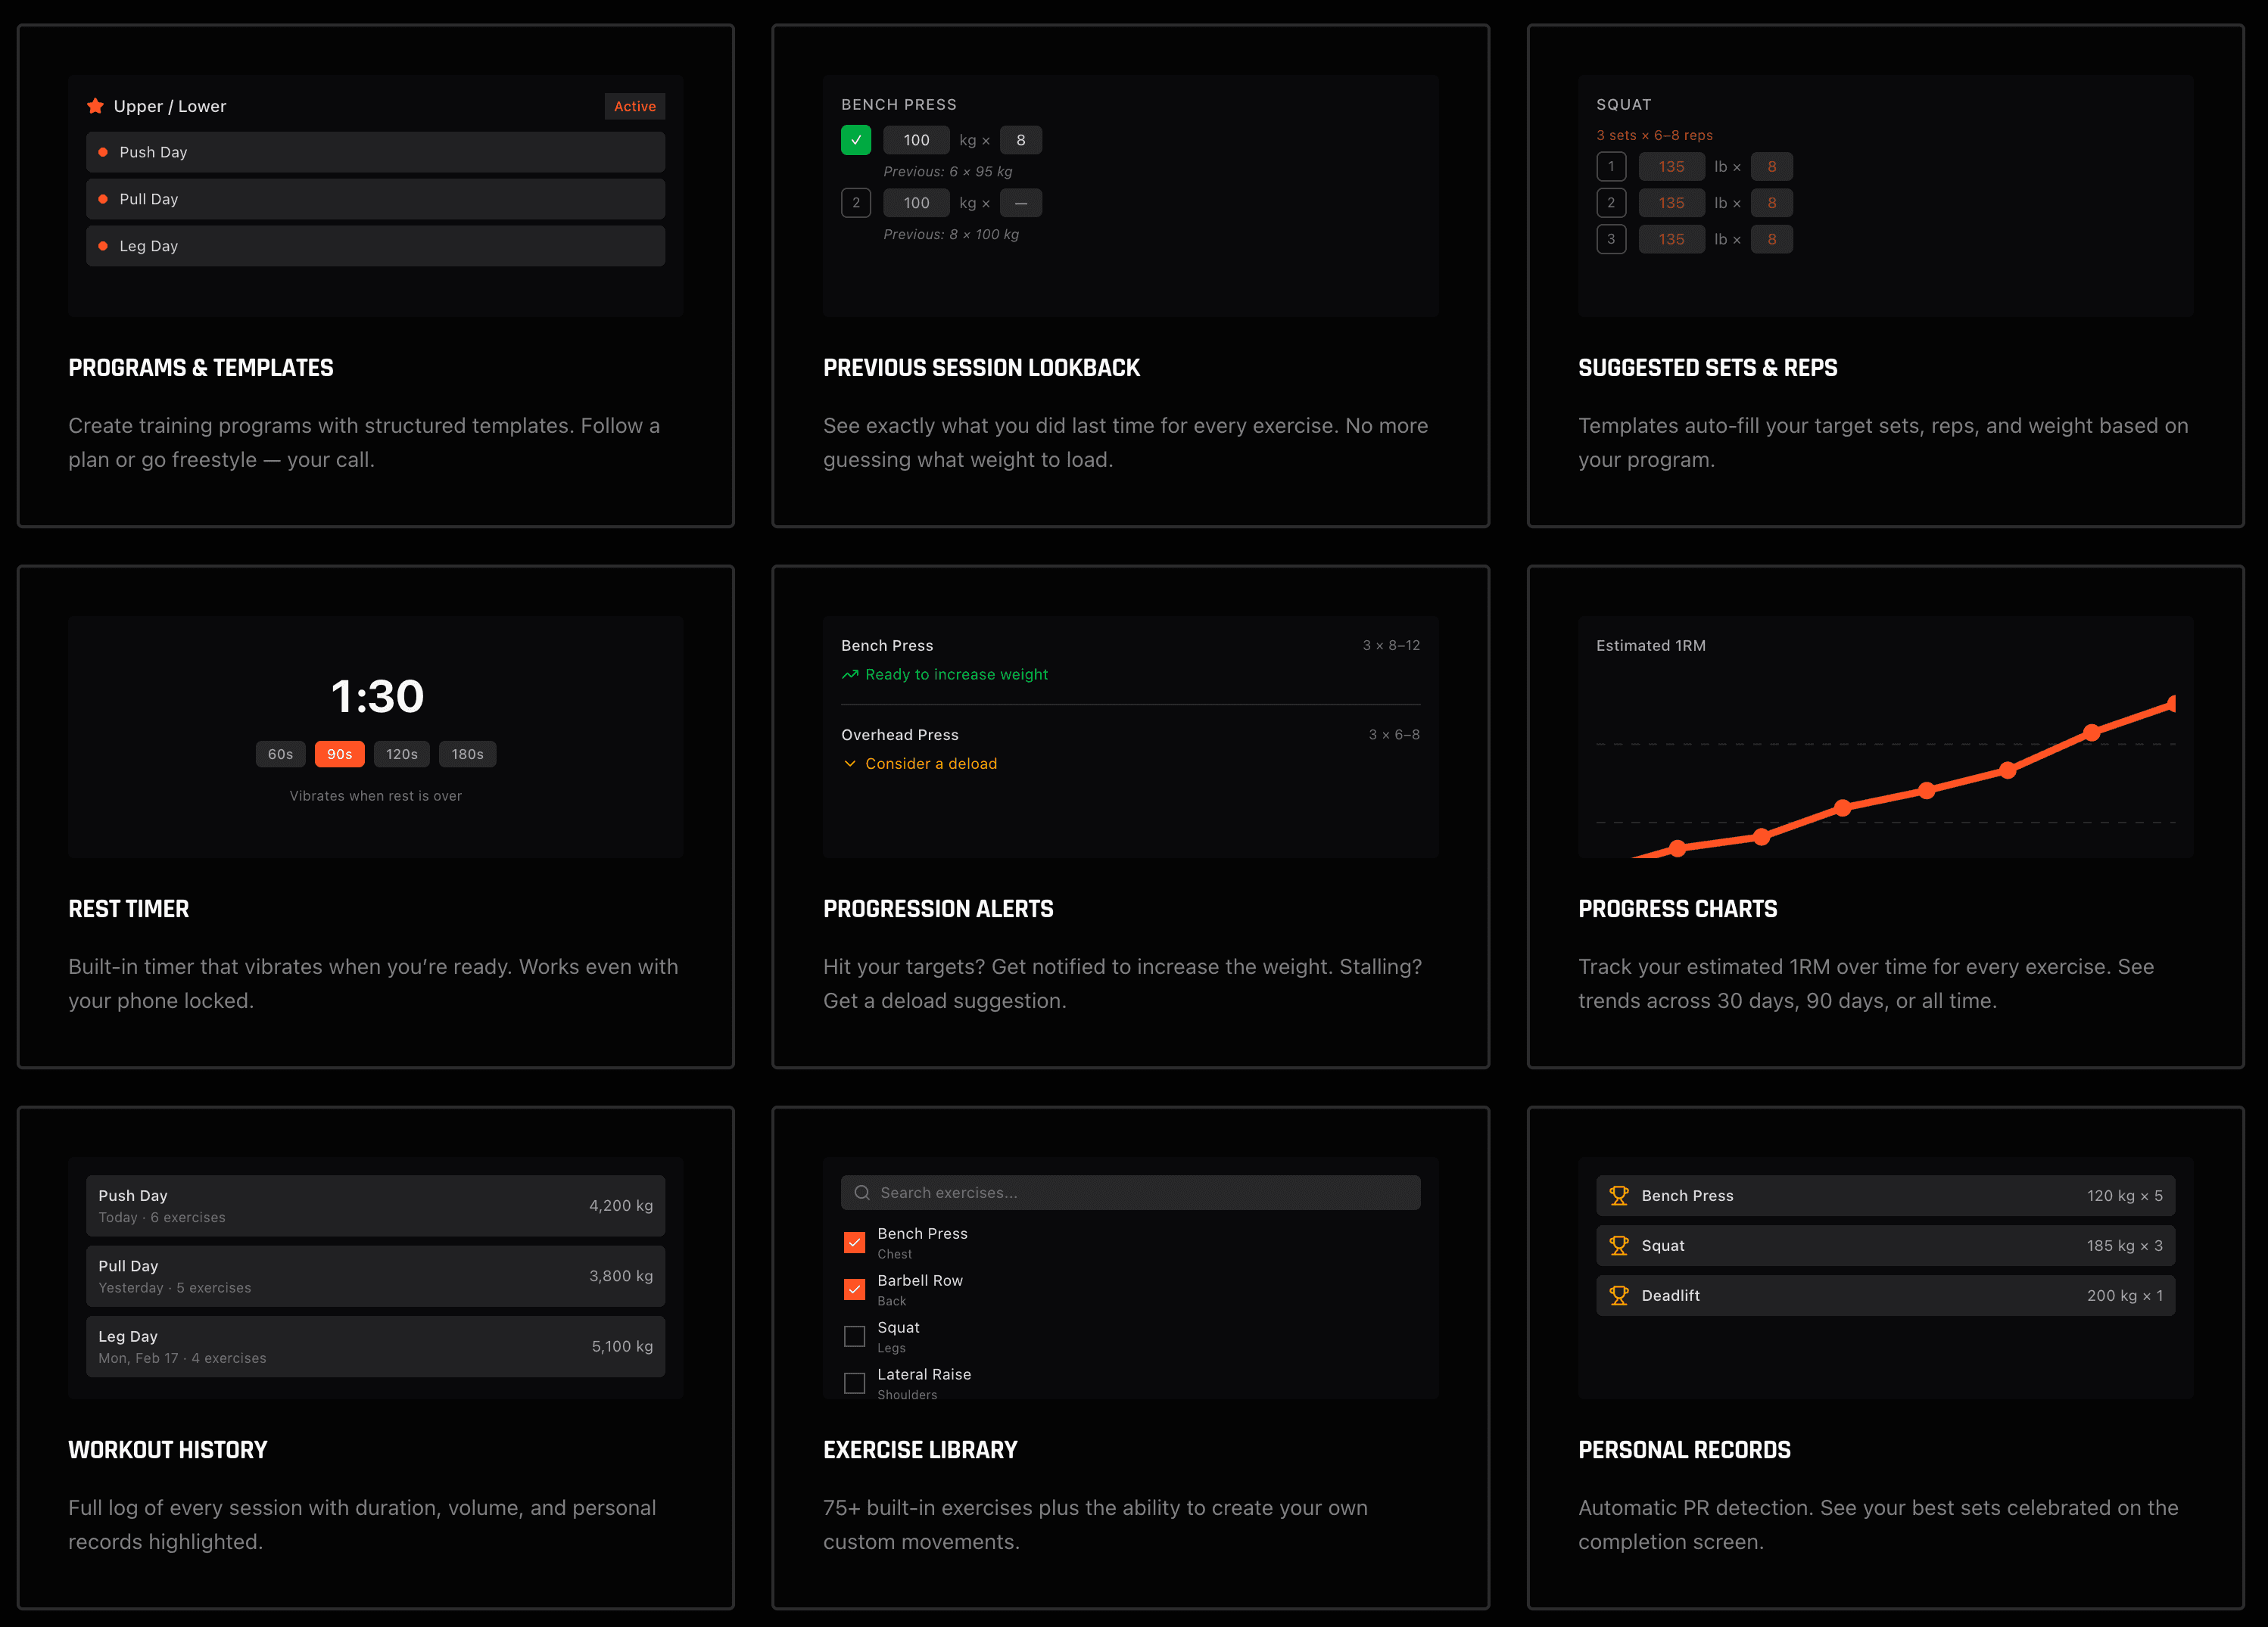The image size is (2268, 1627).
Task: Click the trend arrow next to Ready to increase weight
Action: [x=849, y=674]
